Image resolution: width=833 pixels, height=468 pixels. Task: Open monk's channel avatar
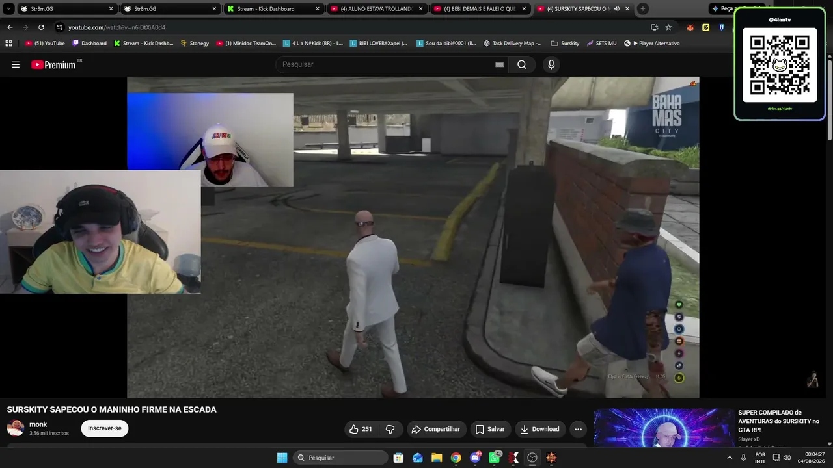coord(16,428)
